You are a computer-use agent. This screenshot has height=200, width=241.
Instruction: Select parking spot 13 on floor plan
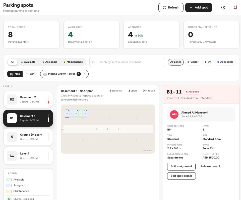76,113
